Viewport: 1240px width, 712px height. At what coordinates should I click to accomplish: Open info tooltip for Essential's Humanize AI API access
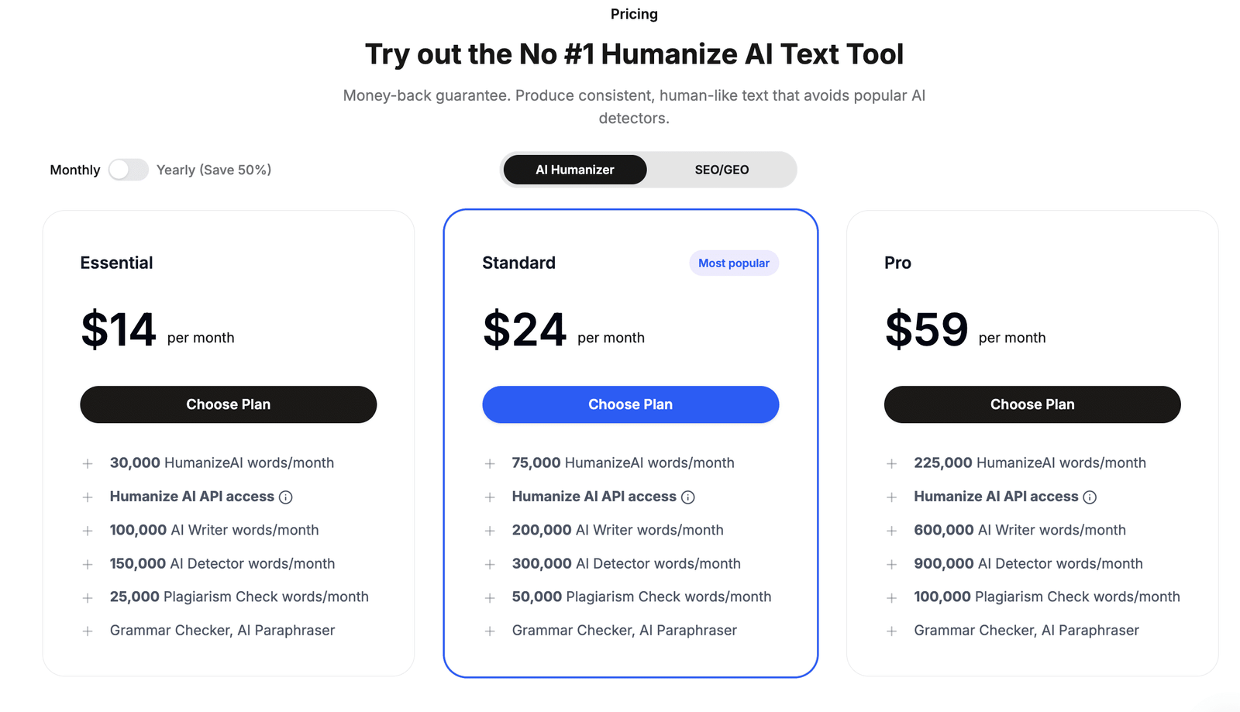(x=286, y=497)
